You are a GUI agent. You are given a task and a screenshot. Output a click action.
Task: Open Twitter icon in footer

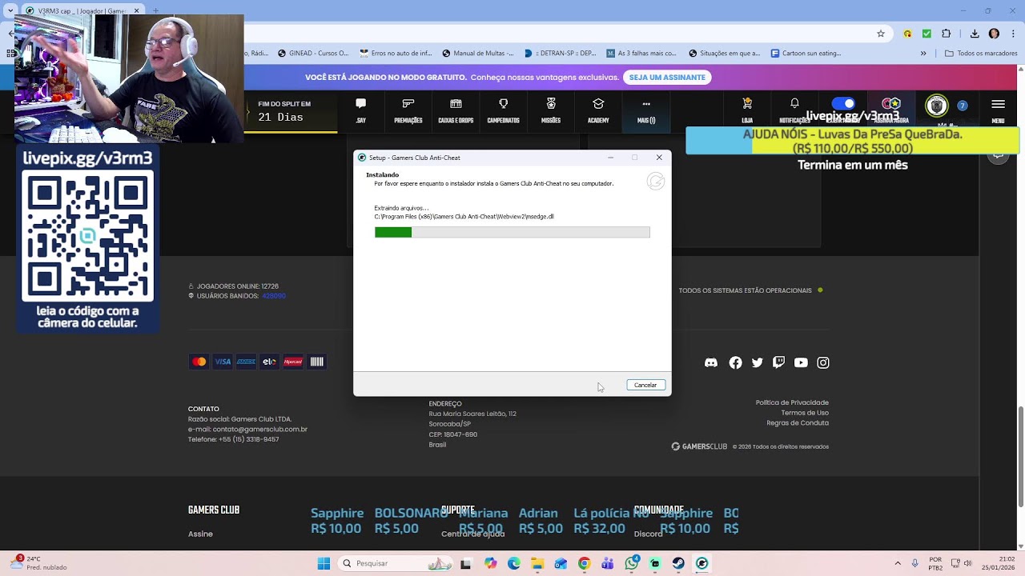[758, 362]
